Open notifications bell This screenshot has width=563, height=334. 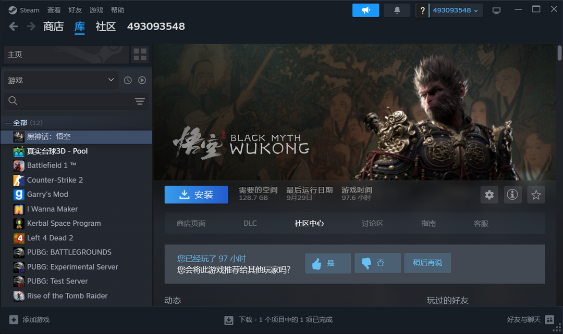click(397, 10)
